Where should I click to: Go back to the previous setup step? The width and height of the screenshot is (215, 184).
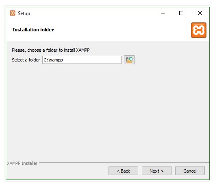pyautogui.click(x=123, y=171)
